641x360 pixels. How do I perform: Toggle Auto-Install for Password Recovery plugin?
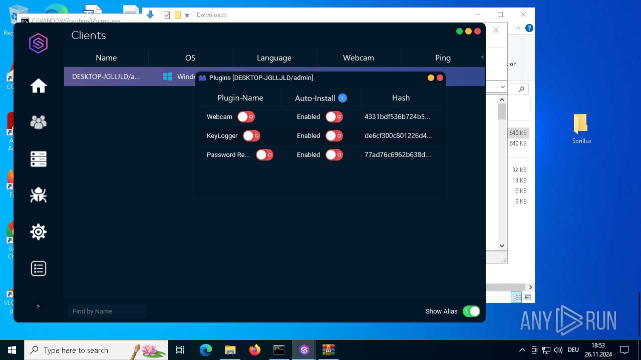click(x=334, y=155)
